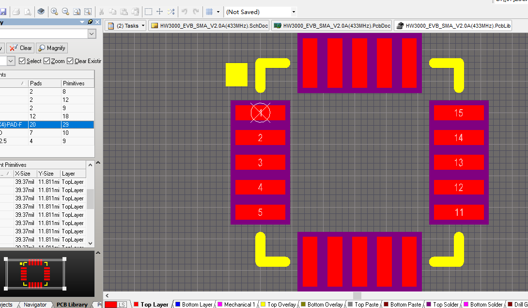The image size is (528, 308).
Task: Click the Paste icon in the toolbar
Action: [124, 12]
